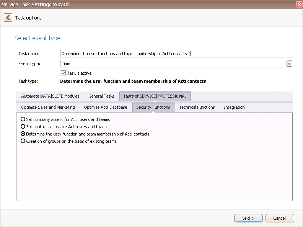
Task: Uncheck the 'Task is active' checkbox
Action: (x=63, y=73)
